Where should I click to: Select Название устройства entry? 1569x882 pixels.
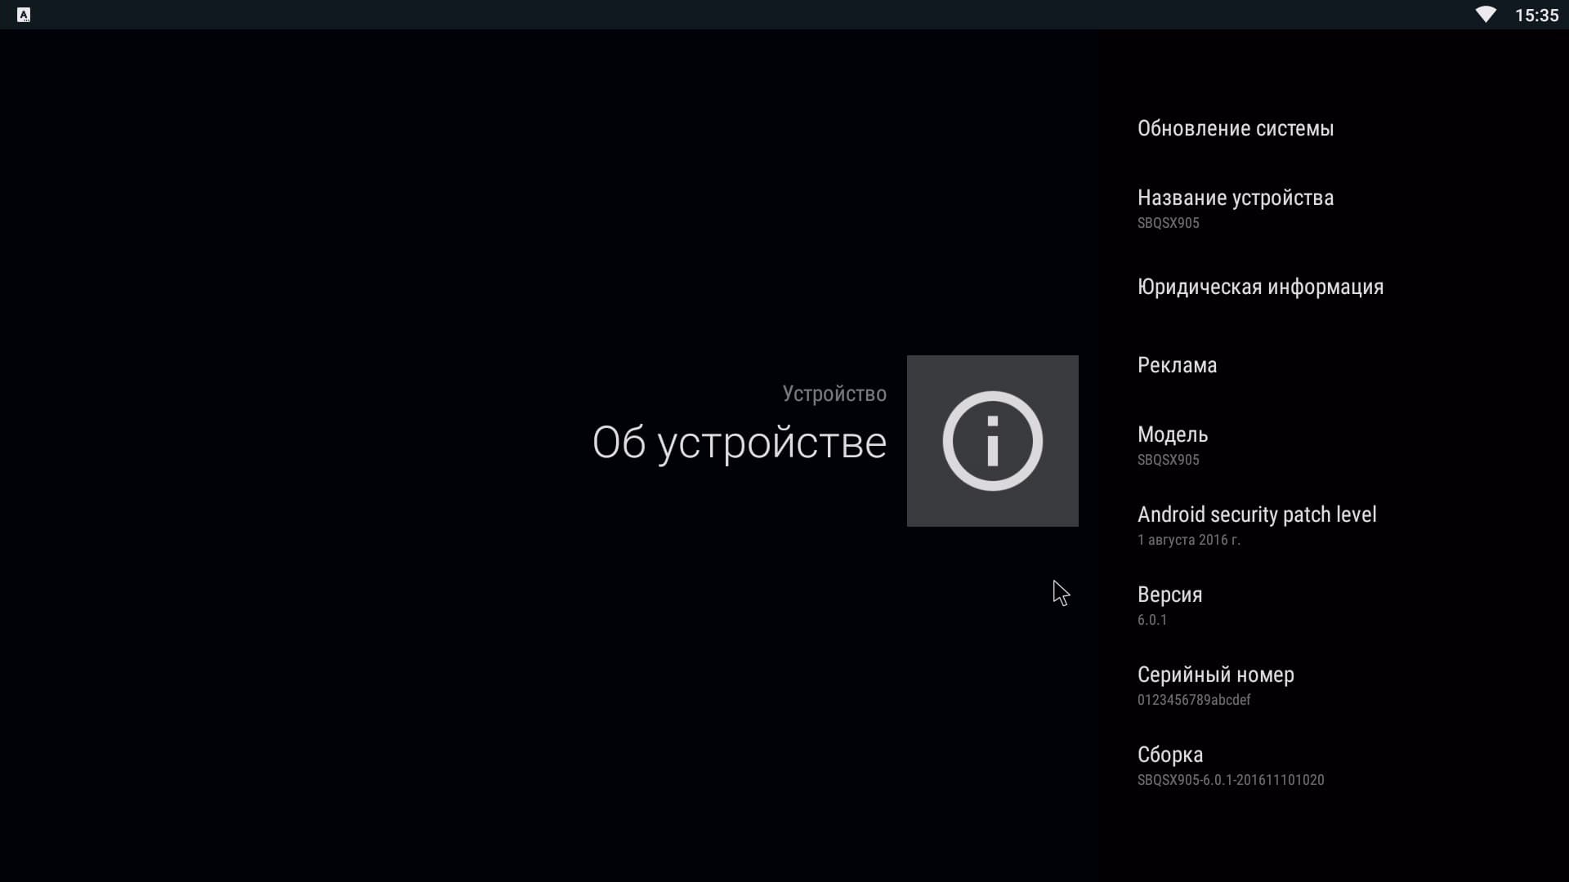pyautogui.click(x=1235, y=198)
